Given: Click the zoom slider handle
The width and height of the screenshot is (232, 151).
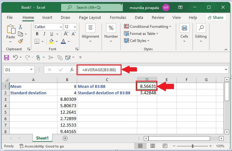Looking at the screenshot, I should [193, 146].
